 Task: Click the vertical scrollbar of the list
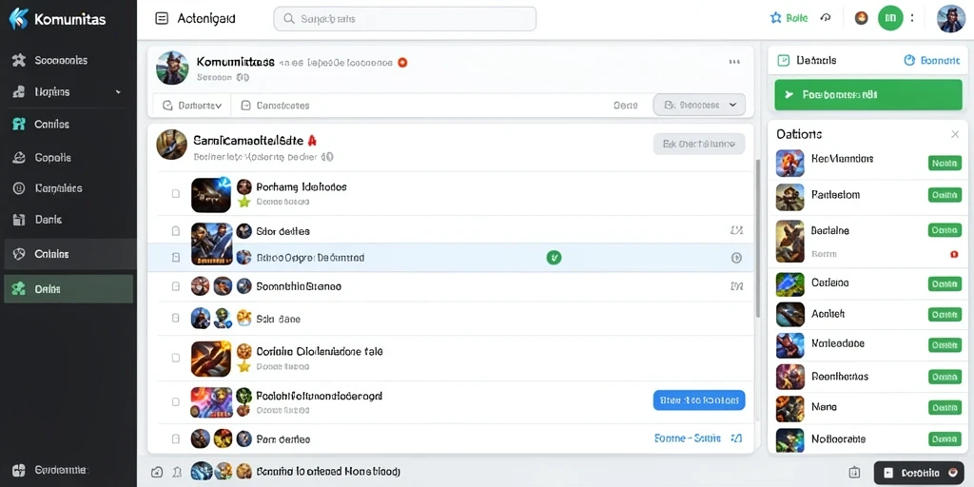point(757,239)
